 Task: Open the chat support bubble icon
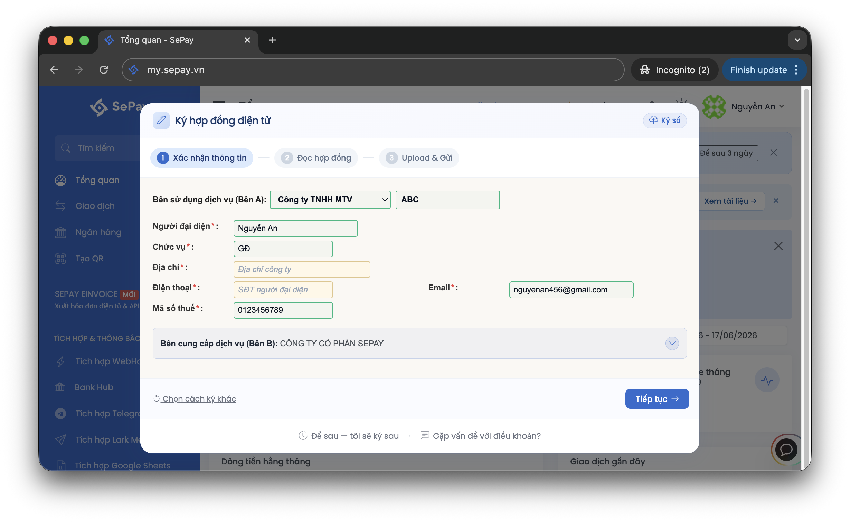click(786, 449)
